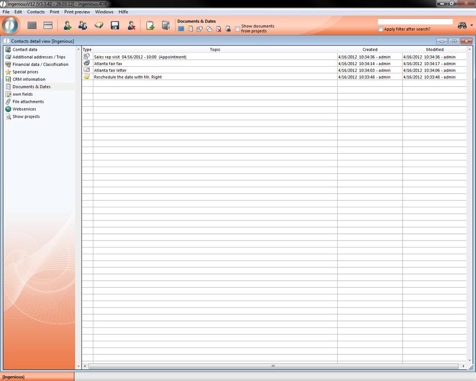Click the floppy disk save icon
Viewport: 476px width, 381px height.
click(x=115, y=25)
